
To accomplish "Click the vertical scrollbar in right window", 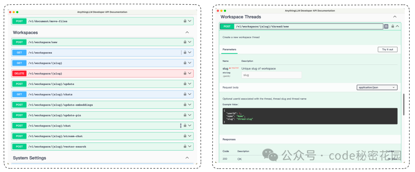I will click(x=403, y=104).
